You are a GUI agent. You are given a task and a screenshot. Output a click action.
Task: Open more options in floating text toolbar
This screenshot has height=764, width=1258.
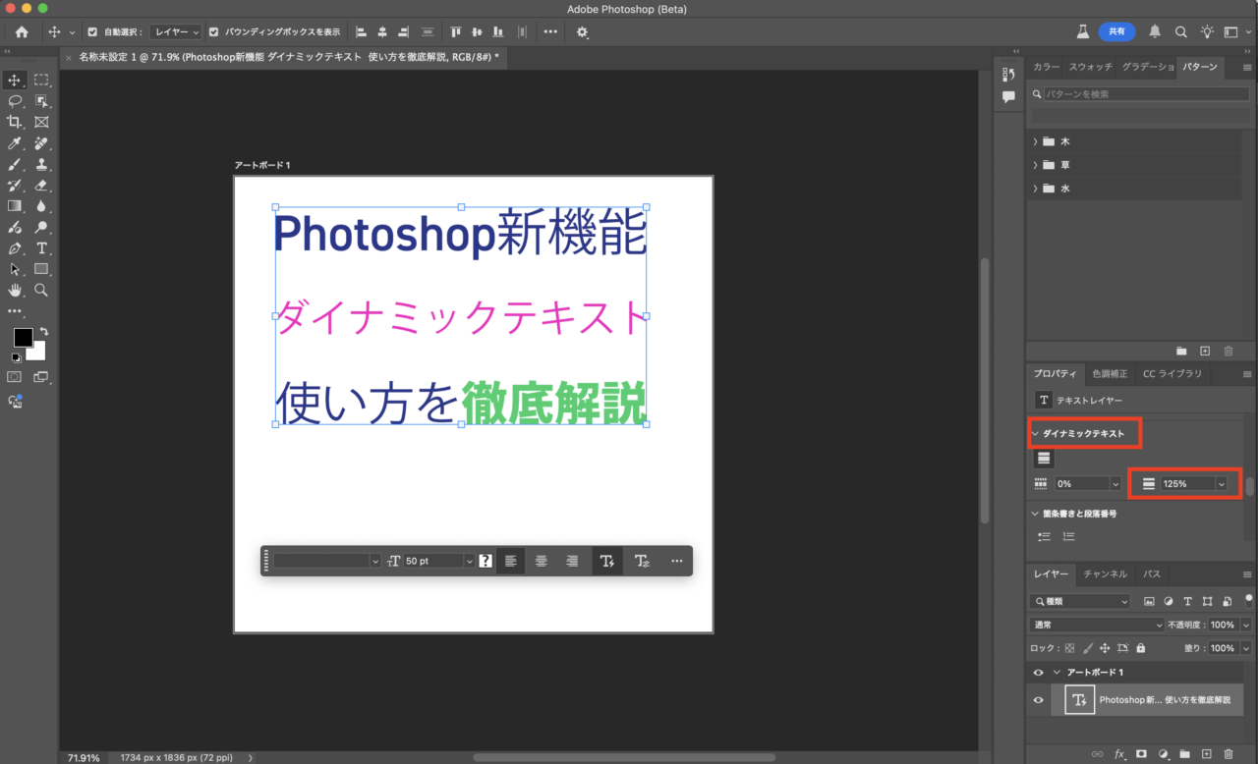pos(676,561)
